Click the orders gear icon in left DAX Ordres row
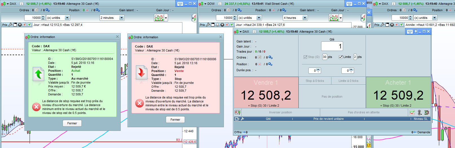This screenshot has width=455, height=148. (x=47, y=10)
